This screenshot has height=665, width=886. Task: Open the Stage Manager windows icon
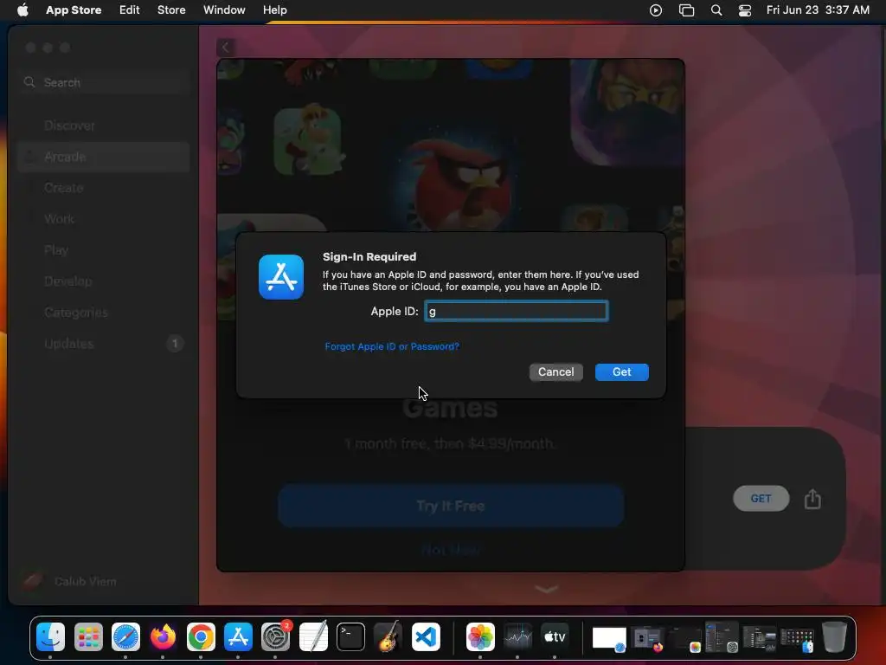686,10
